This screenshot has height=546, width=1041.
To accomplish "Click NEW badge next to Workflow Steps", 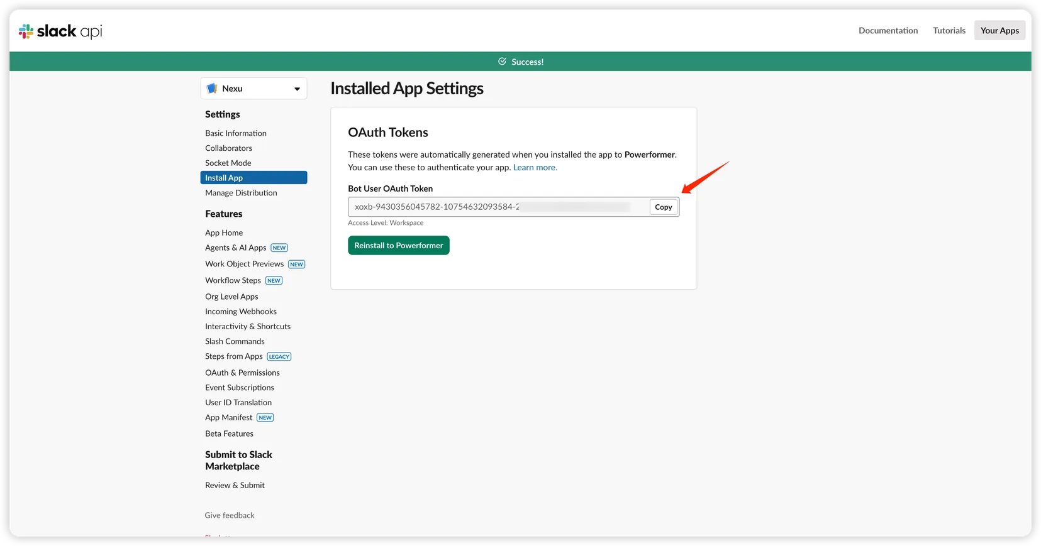I will click(274, 281).
